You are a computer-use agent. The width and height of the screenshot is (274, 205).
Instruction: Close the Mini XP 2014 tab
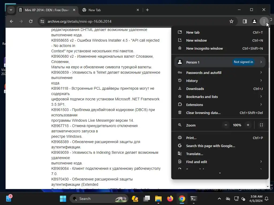pyautogui.click(x=74, y=10)
